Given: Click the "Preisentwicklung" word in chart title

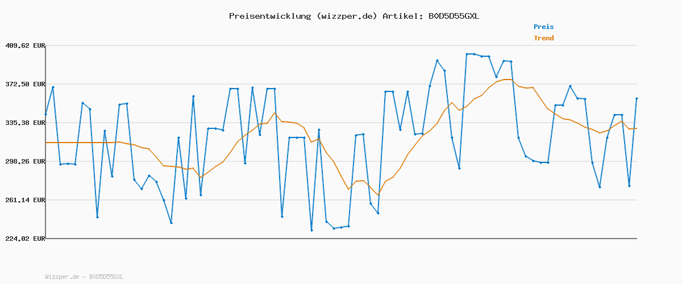Looking at the screenshot, I should [x=269, y=16].
